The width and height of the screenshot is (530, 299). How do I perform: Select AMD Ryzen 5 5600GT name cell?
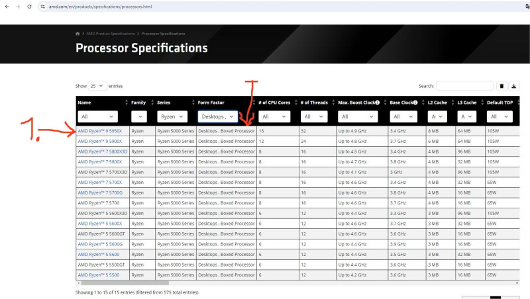103,234
